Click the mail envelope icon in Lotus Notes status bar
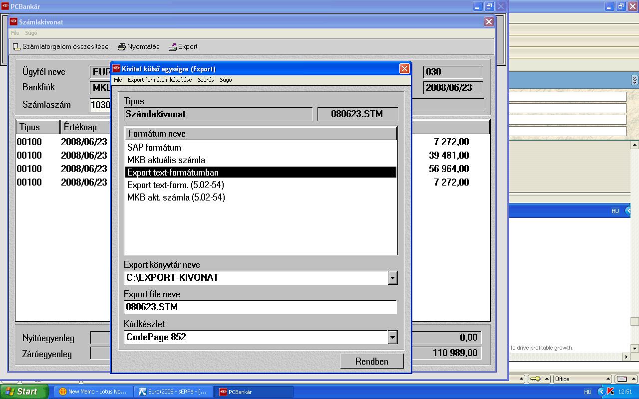Screen dimensions: 639x399 pyautogui.click(x=621, y=379)
